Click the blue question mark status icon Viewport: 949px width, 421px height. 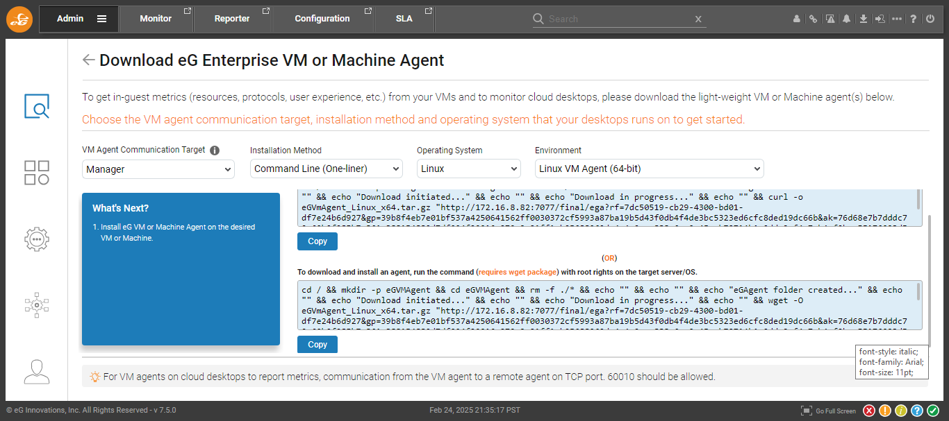pyautogui.click(x=917, y=411)
